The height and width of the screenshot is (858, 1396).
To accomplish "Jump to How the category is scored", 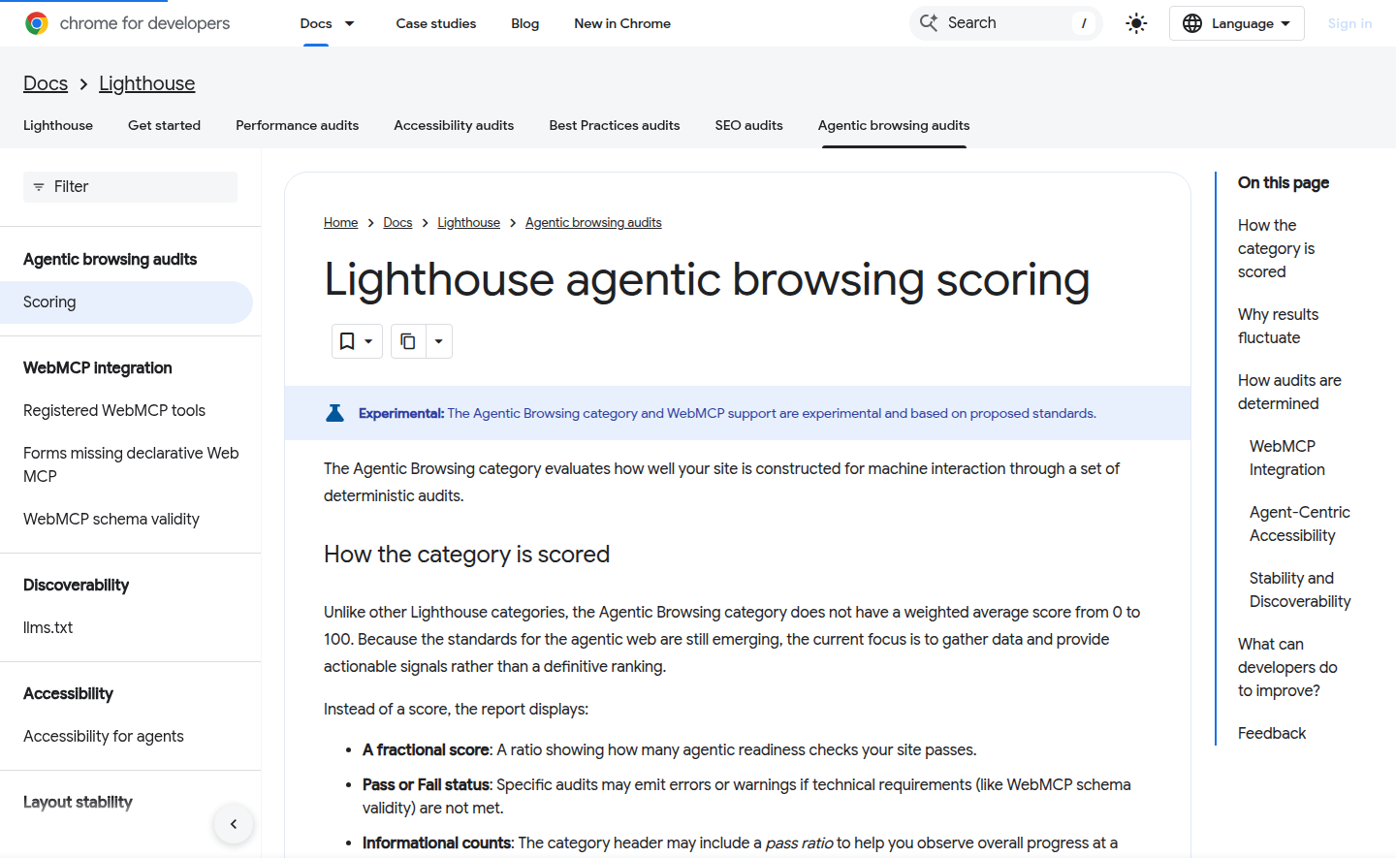I will point(1276,248).
